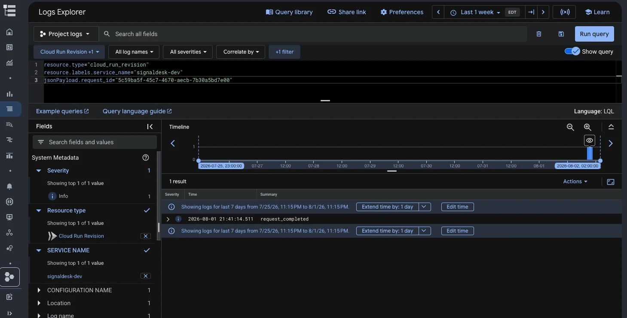Open the Query library
The height and width of the screenshot is (318, 627).
[289, 12]
